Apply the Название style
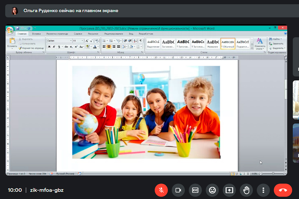 [x=213, y=43]
